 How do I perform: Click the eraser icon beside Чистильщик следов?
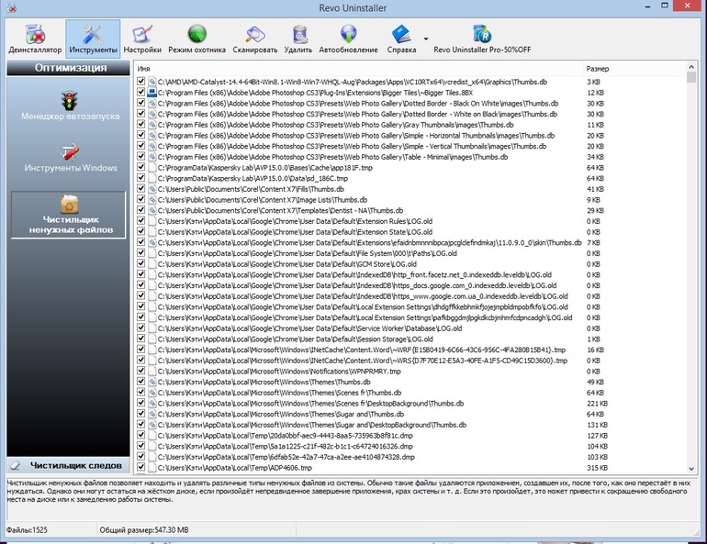(x=16, y=465)
